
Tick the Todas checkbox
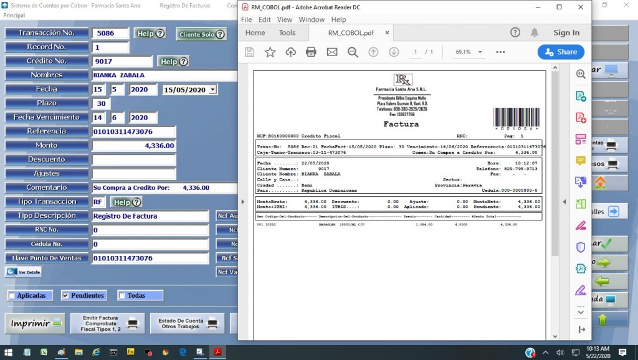coord(121,296)
